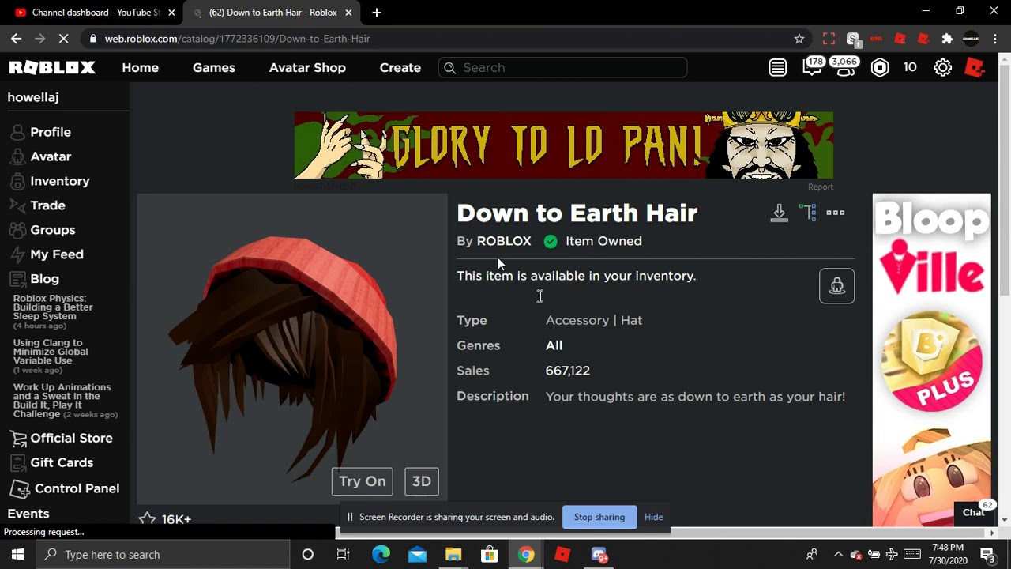
Task: Expand the hidden system tray icons
Action: [838, 555]
